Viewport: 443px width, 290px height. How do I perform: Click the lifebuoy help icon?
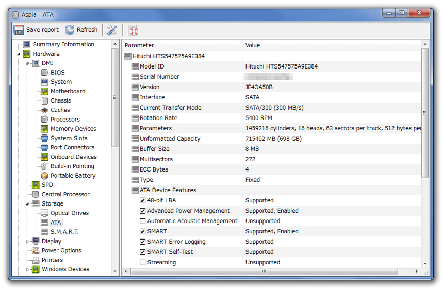point(133,30)
